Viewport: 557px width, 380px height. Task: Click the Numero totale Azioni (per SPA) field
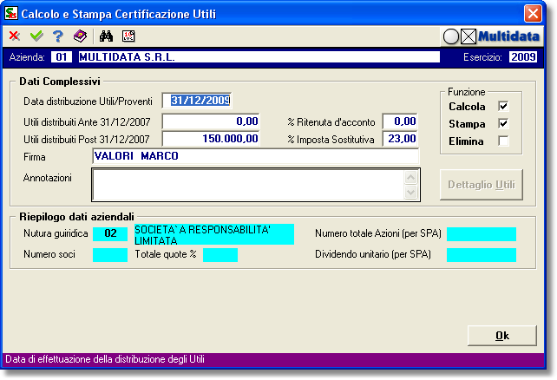pyautogui.click(x=482, y=234)
